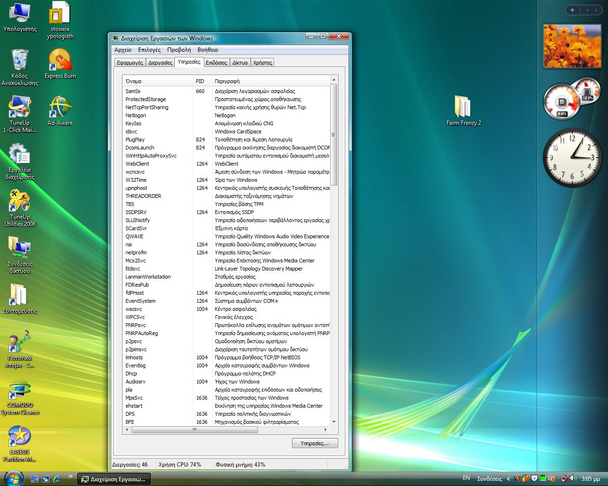Select the EASEUS Partition Manager icon
Screen dimensions: 608x486
point(19,443)
